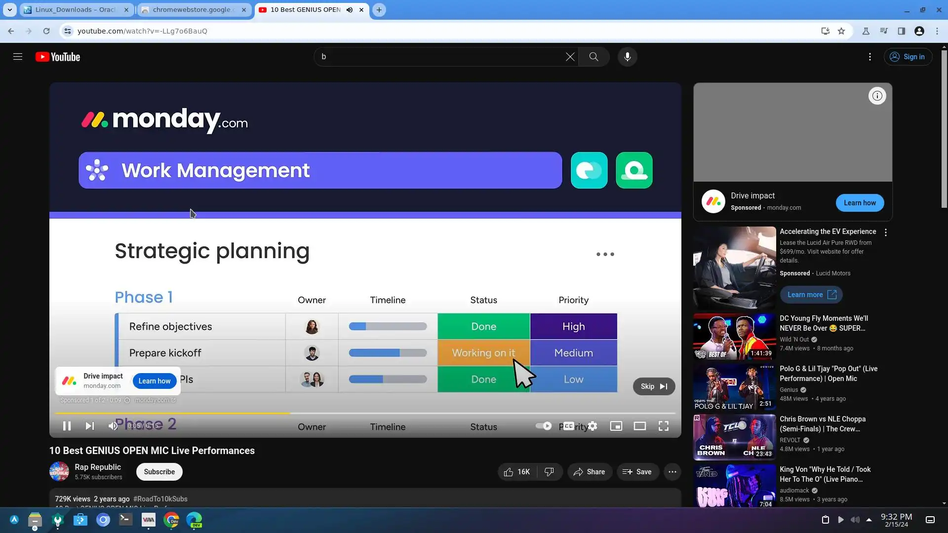Skip the ad with Skip button

[x=654, y=386]
